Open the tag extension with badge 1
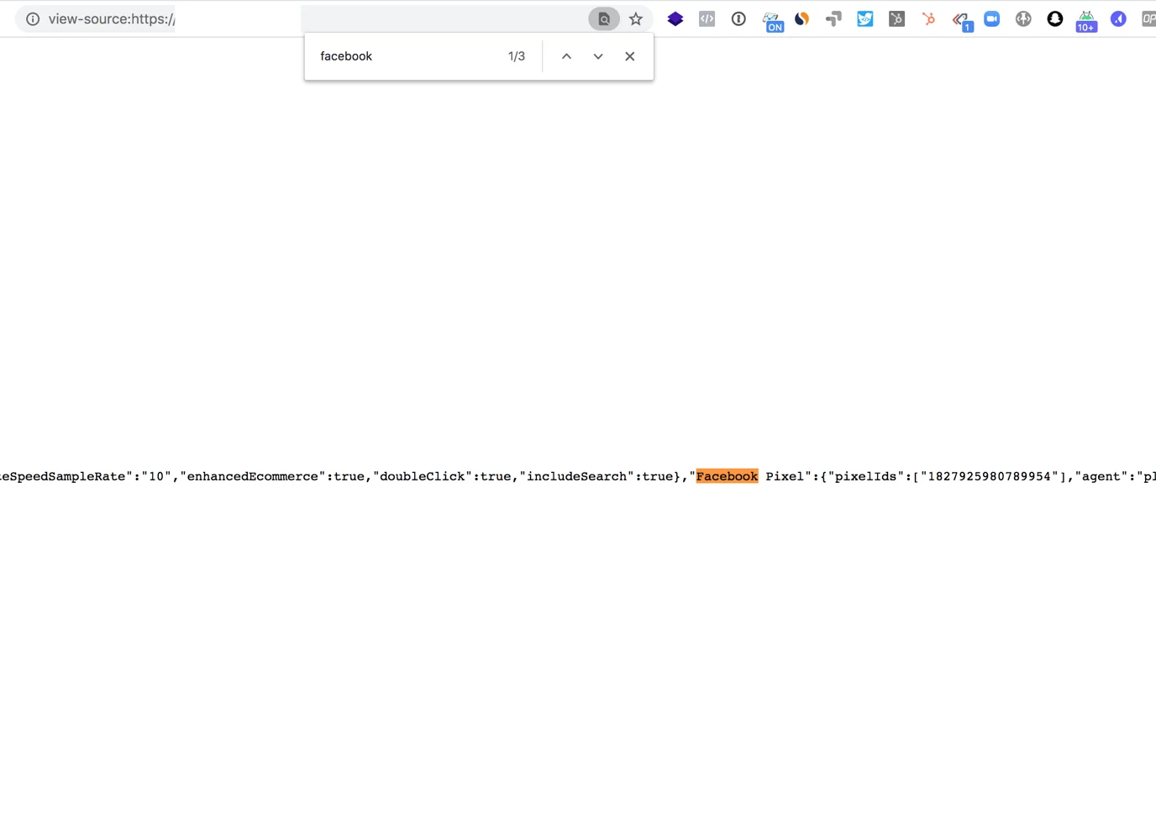Screen dimensions: 1156x834 coord(962,21)
